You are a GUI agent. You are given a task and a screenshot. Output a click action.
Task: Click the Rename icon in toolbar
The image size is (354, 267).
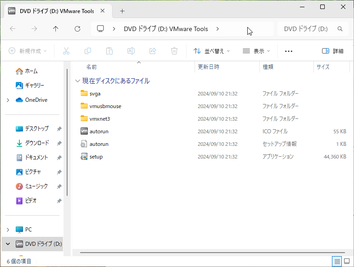coord(131,51)
